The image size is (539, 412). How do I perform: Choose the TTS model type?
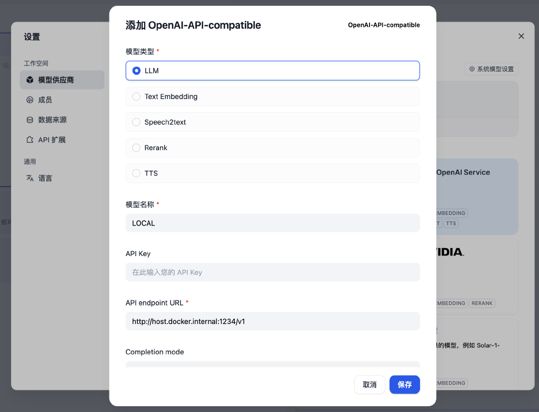(136, 173)
